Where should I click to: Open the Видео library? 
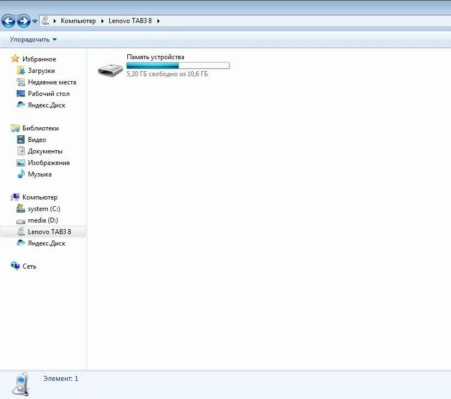click(37, 140)
